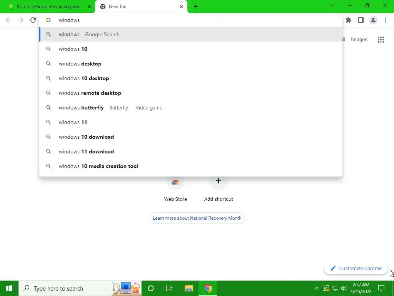The height and width of the screenshot is (296, 394).
Task: Choose "windows 10 media creation tool" suggestion
Action: point(191,166)
